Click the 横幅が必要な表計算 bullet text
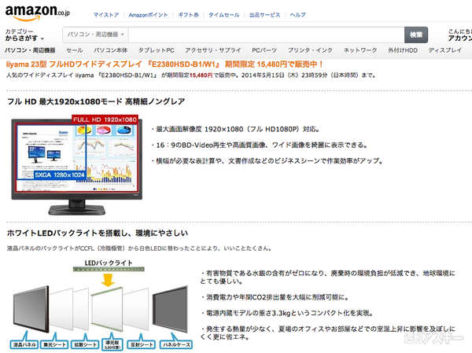The image size is (472, 353). (x=267, y=161)
